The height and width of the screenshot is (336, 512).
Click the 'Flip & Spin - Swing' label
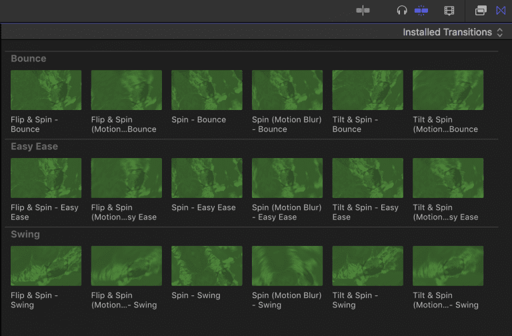[x=34, y=300]
